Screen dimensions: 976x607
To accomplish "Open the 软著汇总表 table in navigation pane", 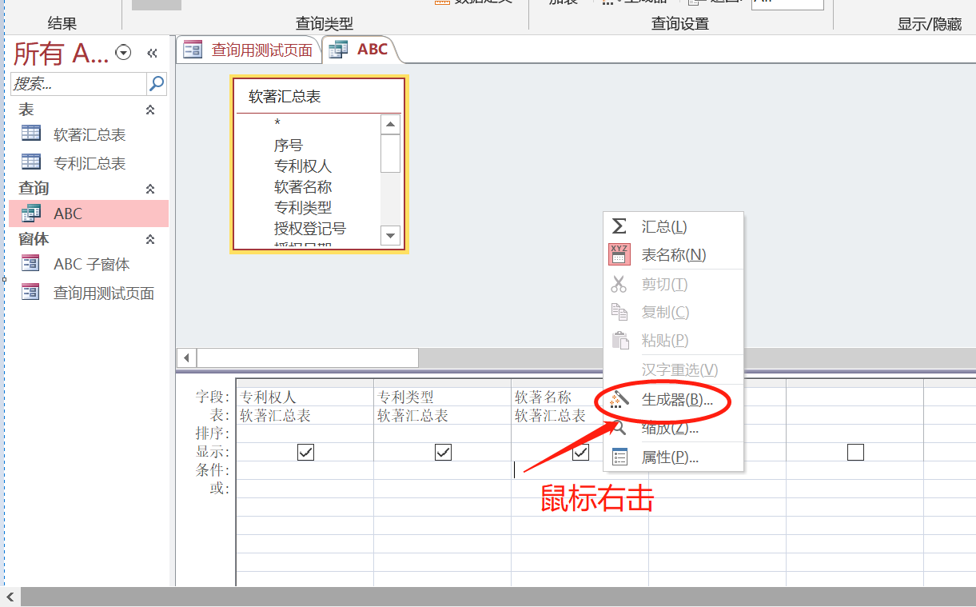I will coord(90,134).
